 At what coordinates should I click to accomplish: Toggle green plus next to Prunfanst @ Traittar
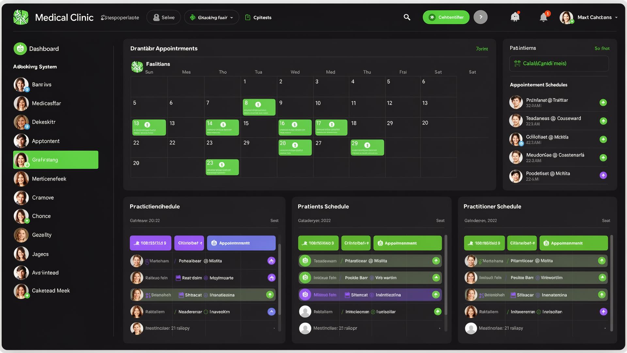coord(603,103)
